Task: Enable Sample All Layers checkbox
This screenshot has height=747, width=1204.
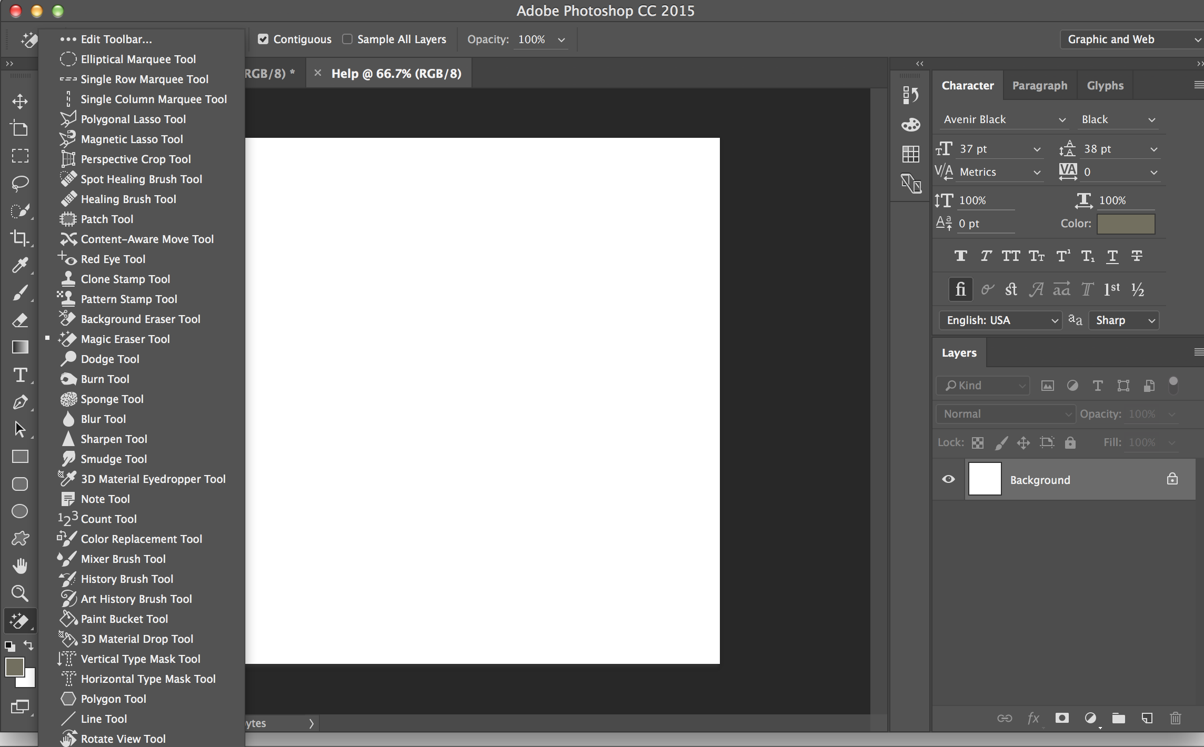Action: pyautogui.click(x=348, y=39)
